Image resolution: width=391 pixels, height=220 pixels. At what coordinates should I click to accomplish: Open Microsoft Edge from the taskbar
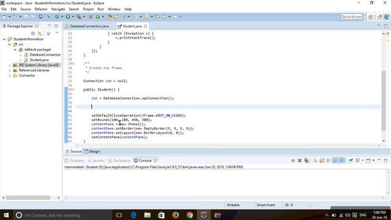(x=133, y=215)
